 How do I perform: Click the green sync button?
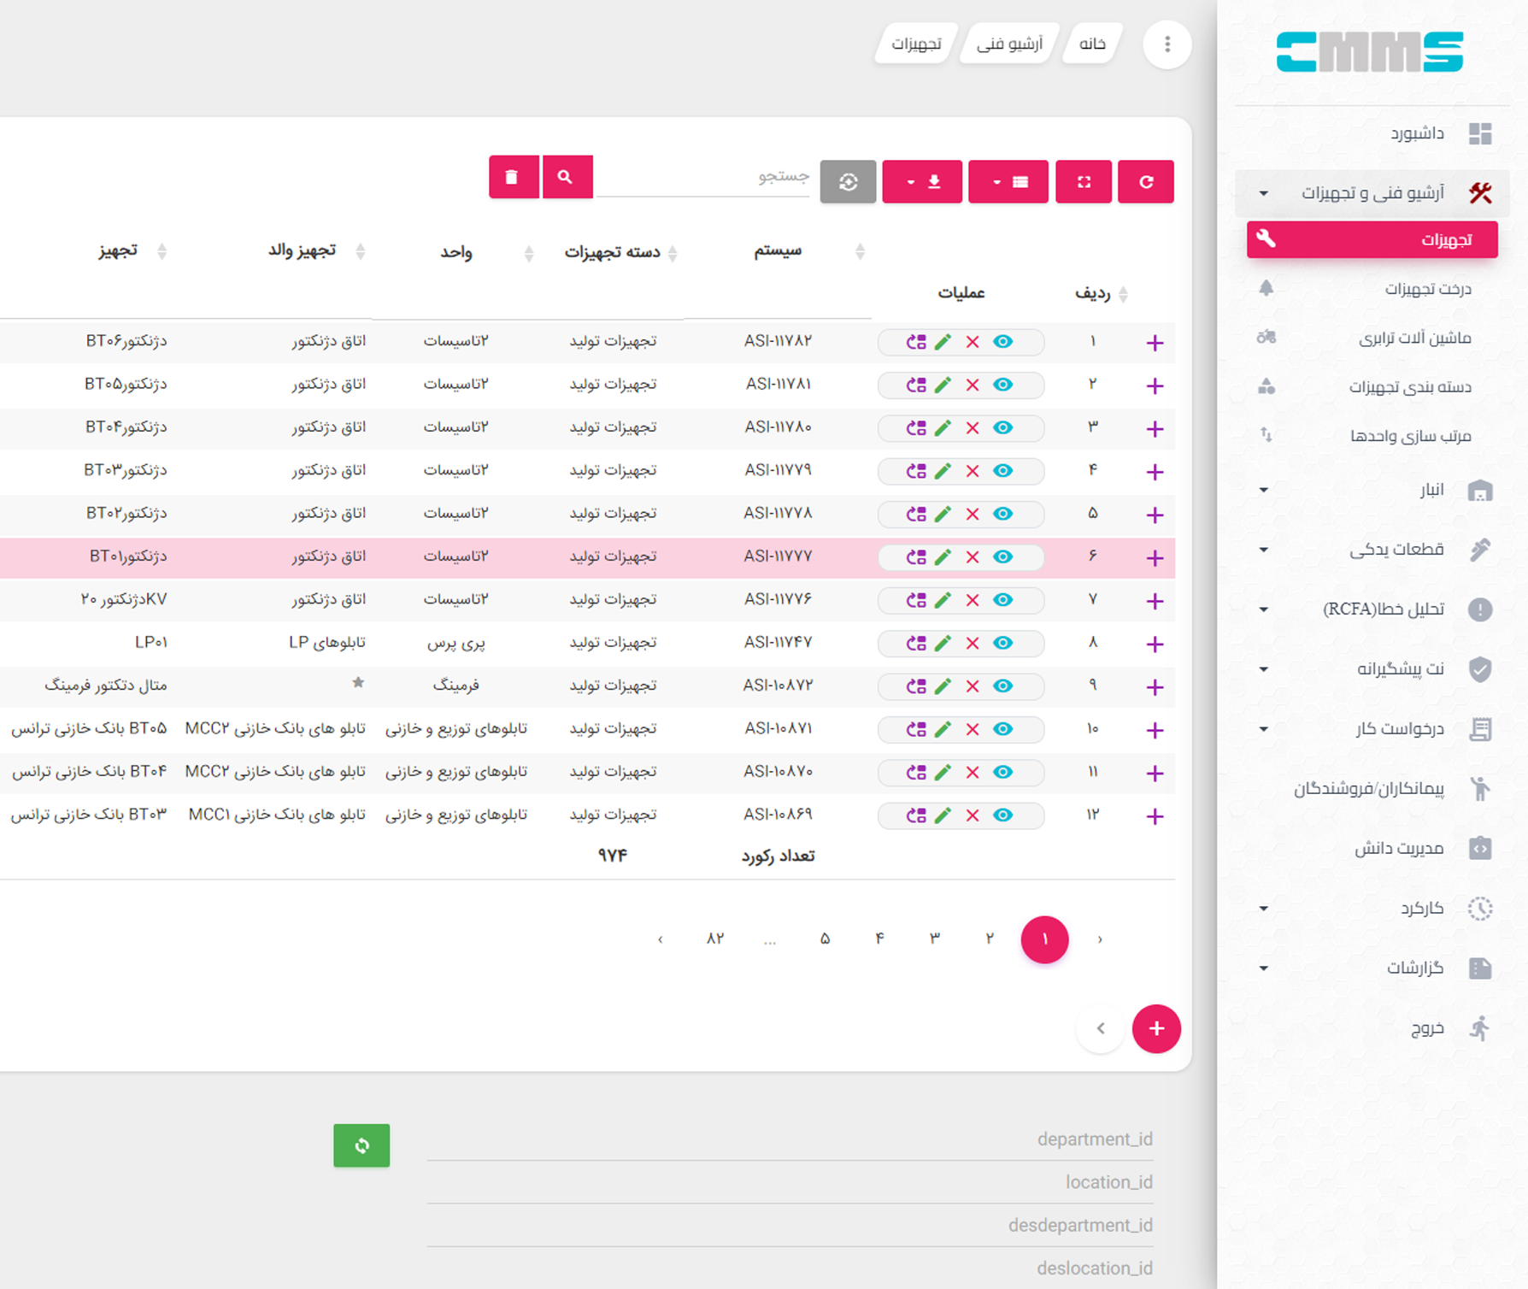pyautogui.click(x=361, y=1145)
